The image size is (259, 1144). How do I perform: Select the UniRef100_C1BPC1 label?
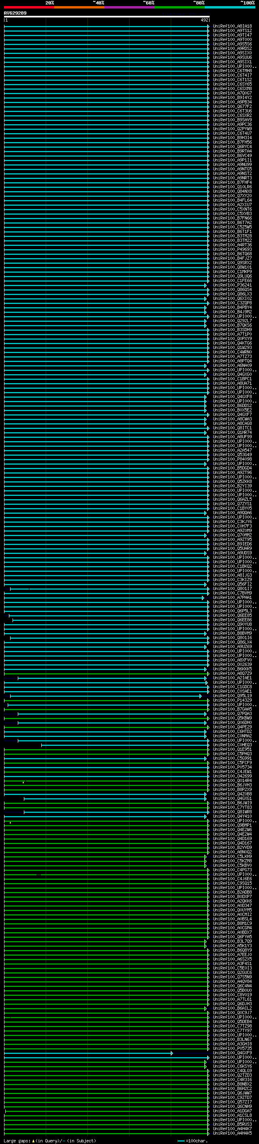[x=232, y=379]
